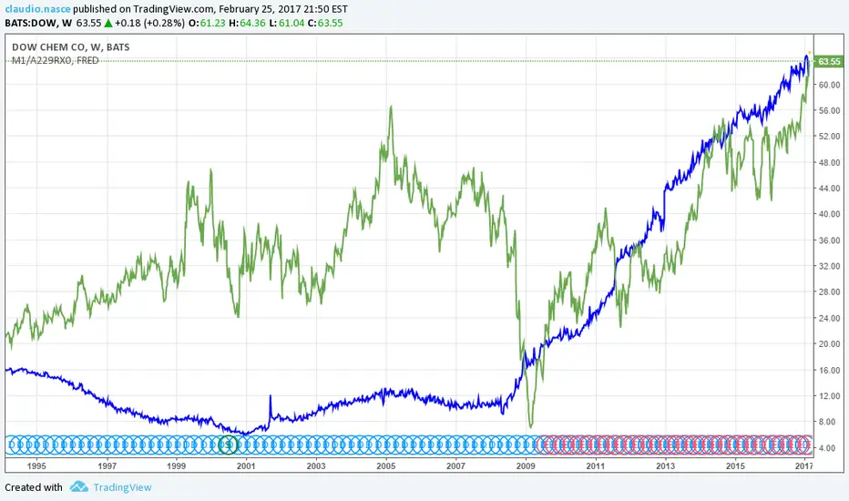849x501 pixels.
Task: Click the low value L:61.04
Action: [286, 23]
